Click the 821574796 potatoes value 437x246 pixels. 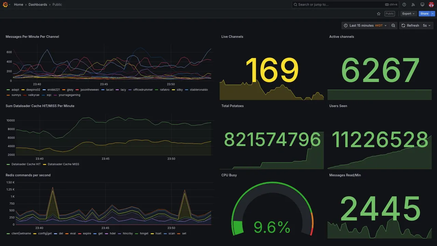[272, 140]
